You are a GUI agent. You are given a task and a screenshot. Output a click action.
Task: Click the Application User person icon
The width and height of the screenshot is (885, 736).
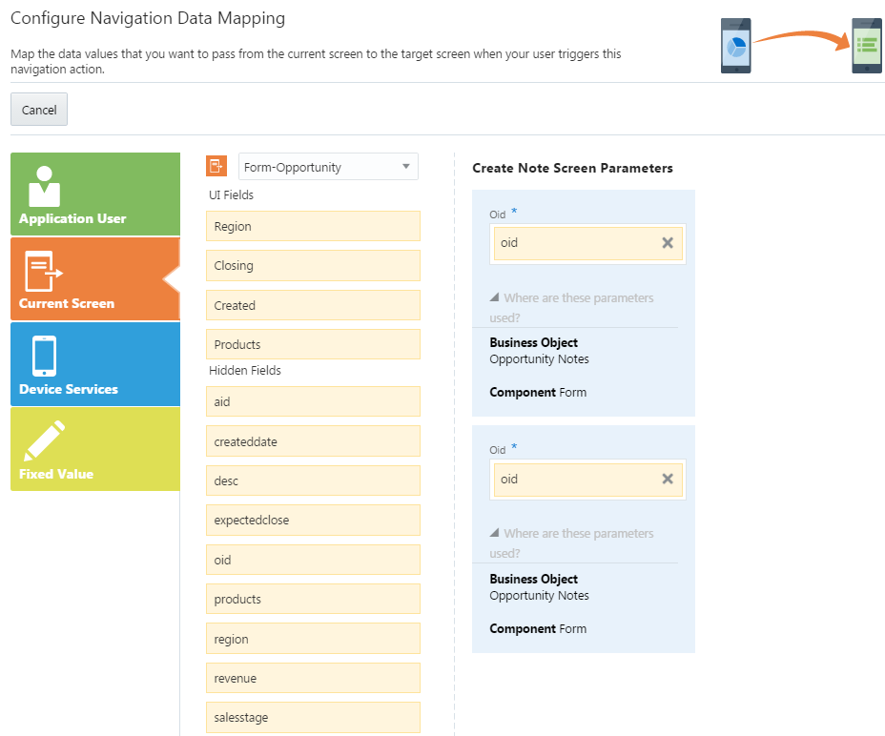pyautogui.click(x=44, y=186)
